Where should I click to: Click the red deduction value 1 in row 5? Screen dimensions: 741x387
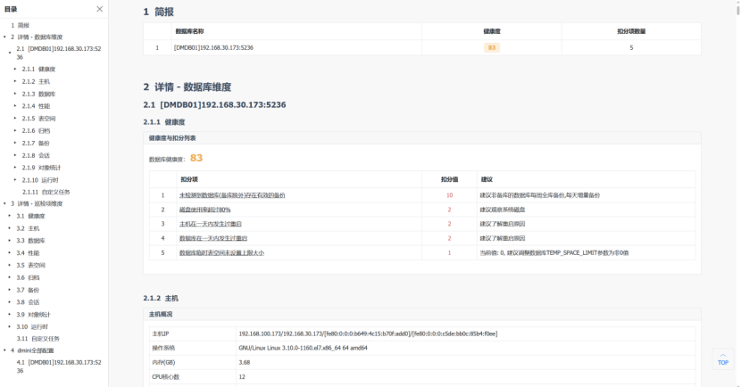point(449,253)
